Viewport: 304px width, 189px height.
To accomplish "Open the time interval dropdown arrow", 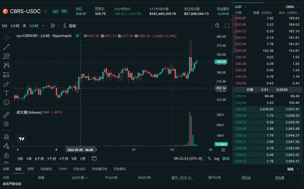I will point(43,26).
